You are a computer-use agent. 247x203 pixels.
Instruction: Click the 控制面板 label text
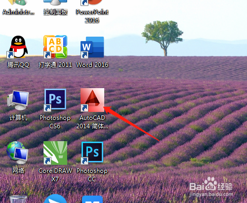coord(55,12)
